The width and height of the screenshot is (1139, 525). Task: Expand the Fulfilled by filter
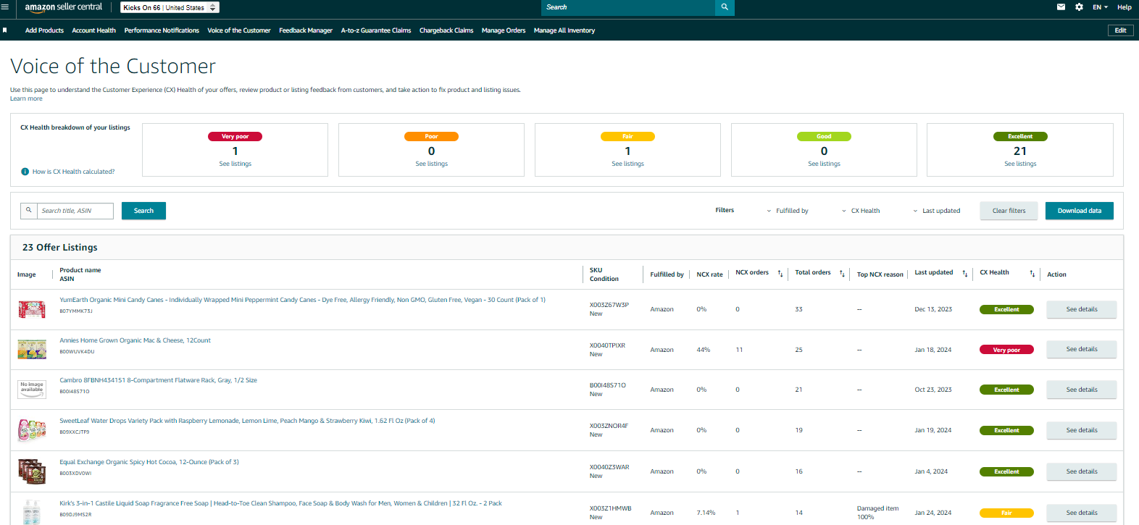(788, 211)
